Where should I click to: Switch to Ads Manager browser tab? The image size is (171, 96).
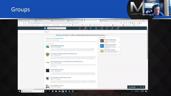pyautogui.click(x=59, y=21)
